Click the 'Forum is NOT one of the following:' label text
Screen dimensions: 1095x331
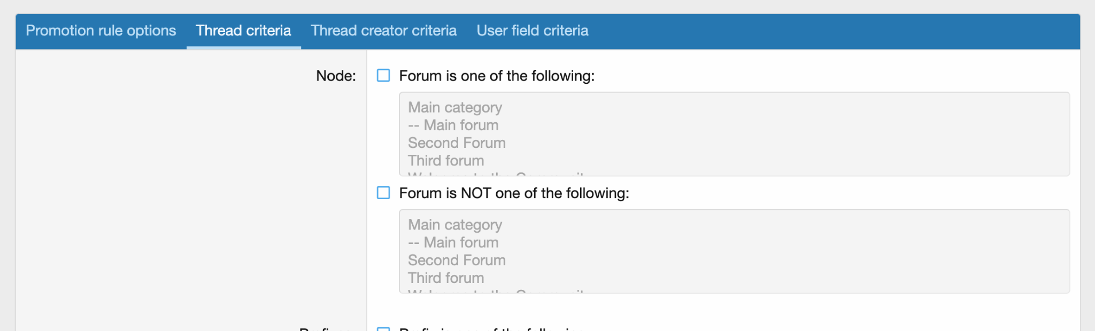click(x=514, y=193)
